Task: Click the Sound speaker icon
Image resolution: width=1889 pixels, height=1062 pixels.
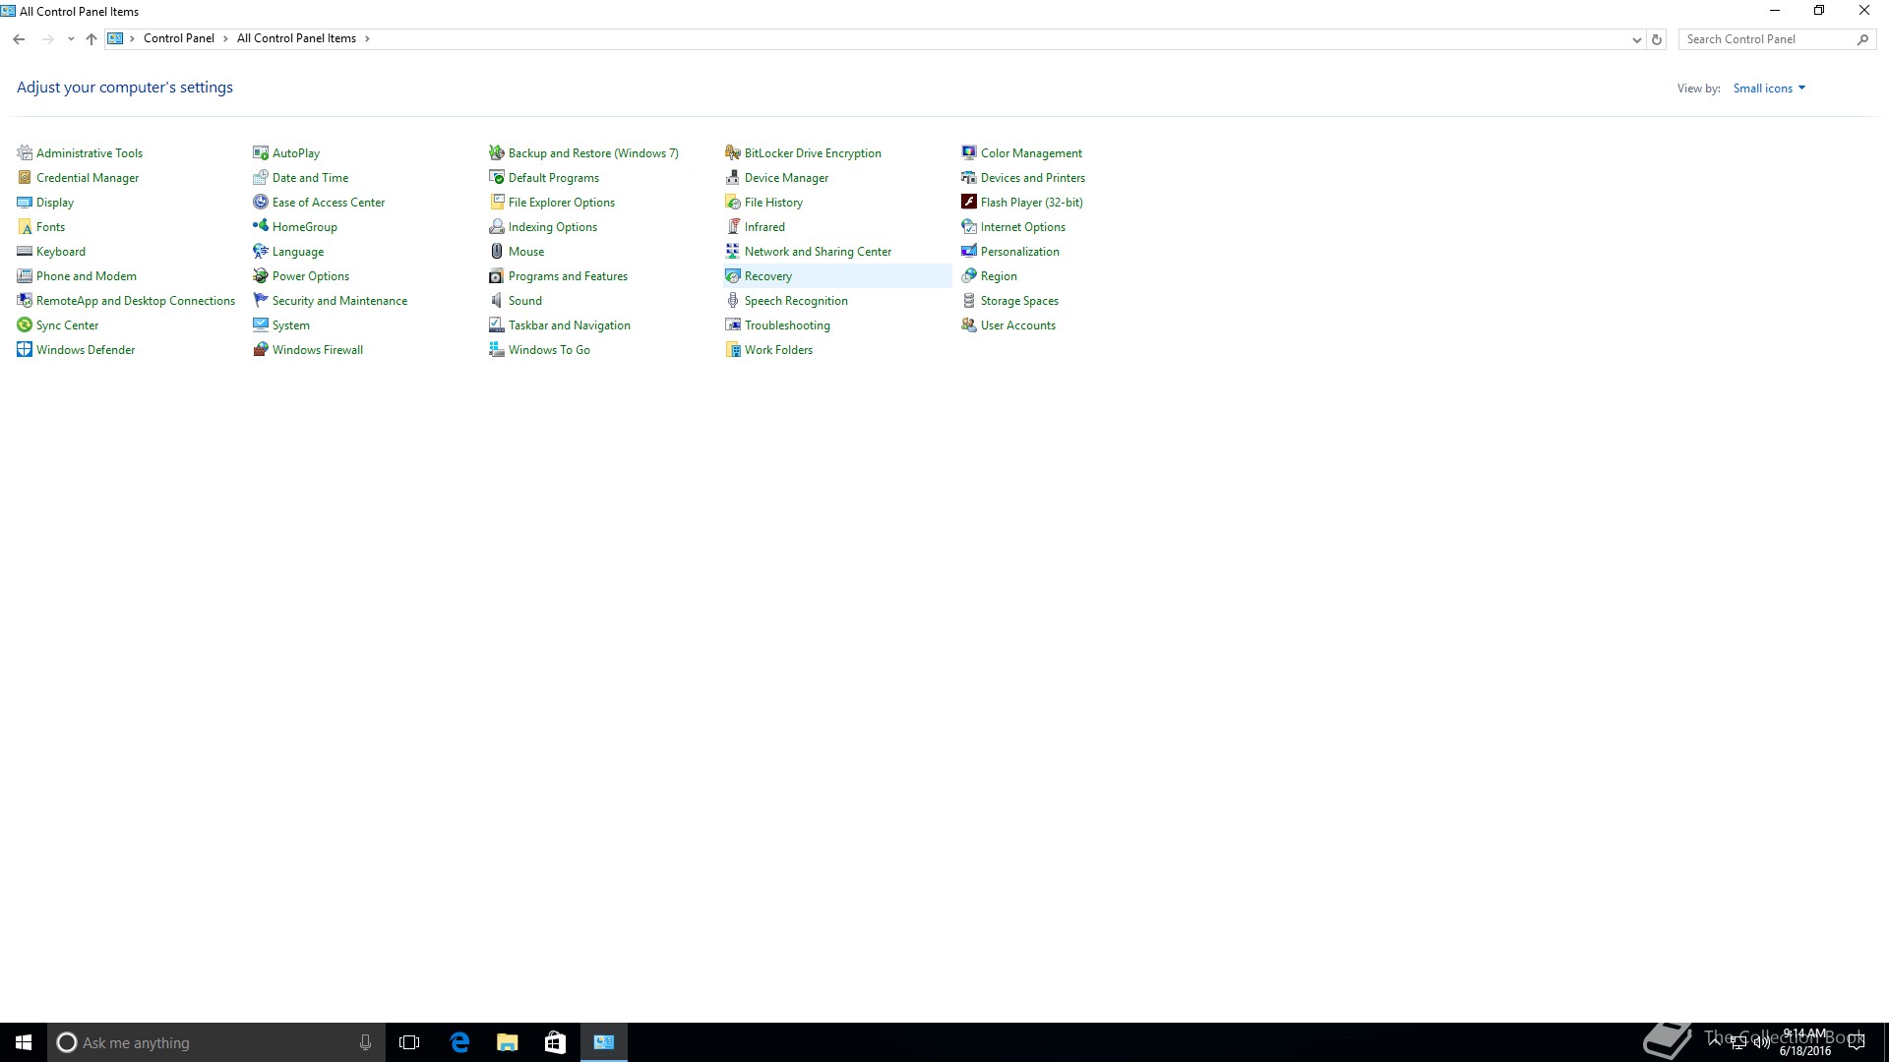Action: pos(497,301)
